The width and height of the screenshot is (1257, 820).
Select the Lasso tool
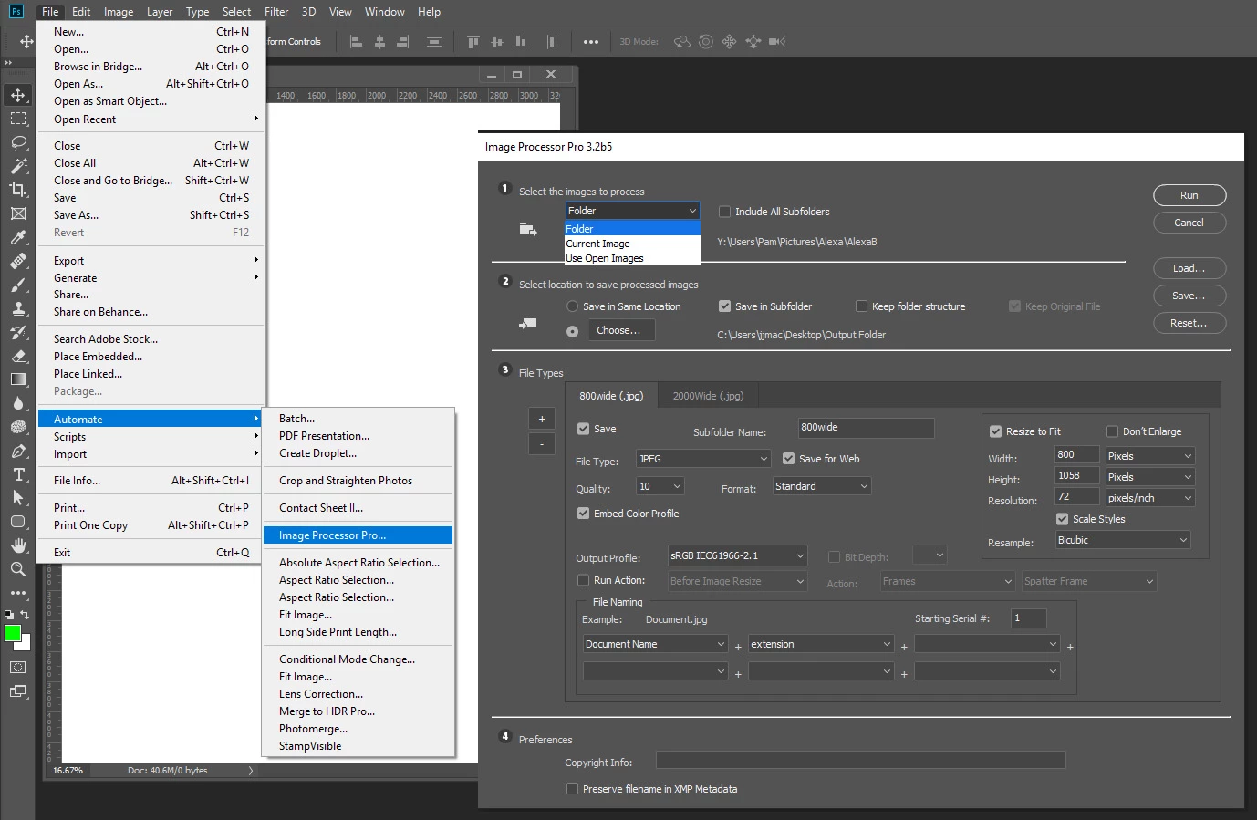click(x=18, y=142)
